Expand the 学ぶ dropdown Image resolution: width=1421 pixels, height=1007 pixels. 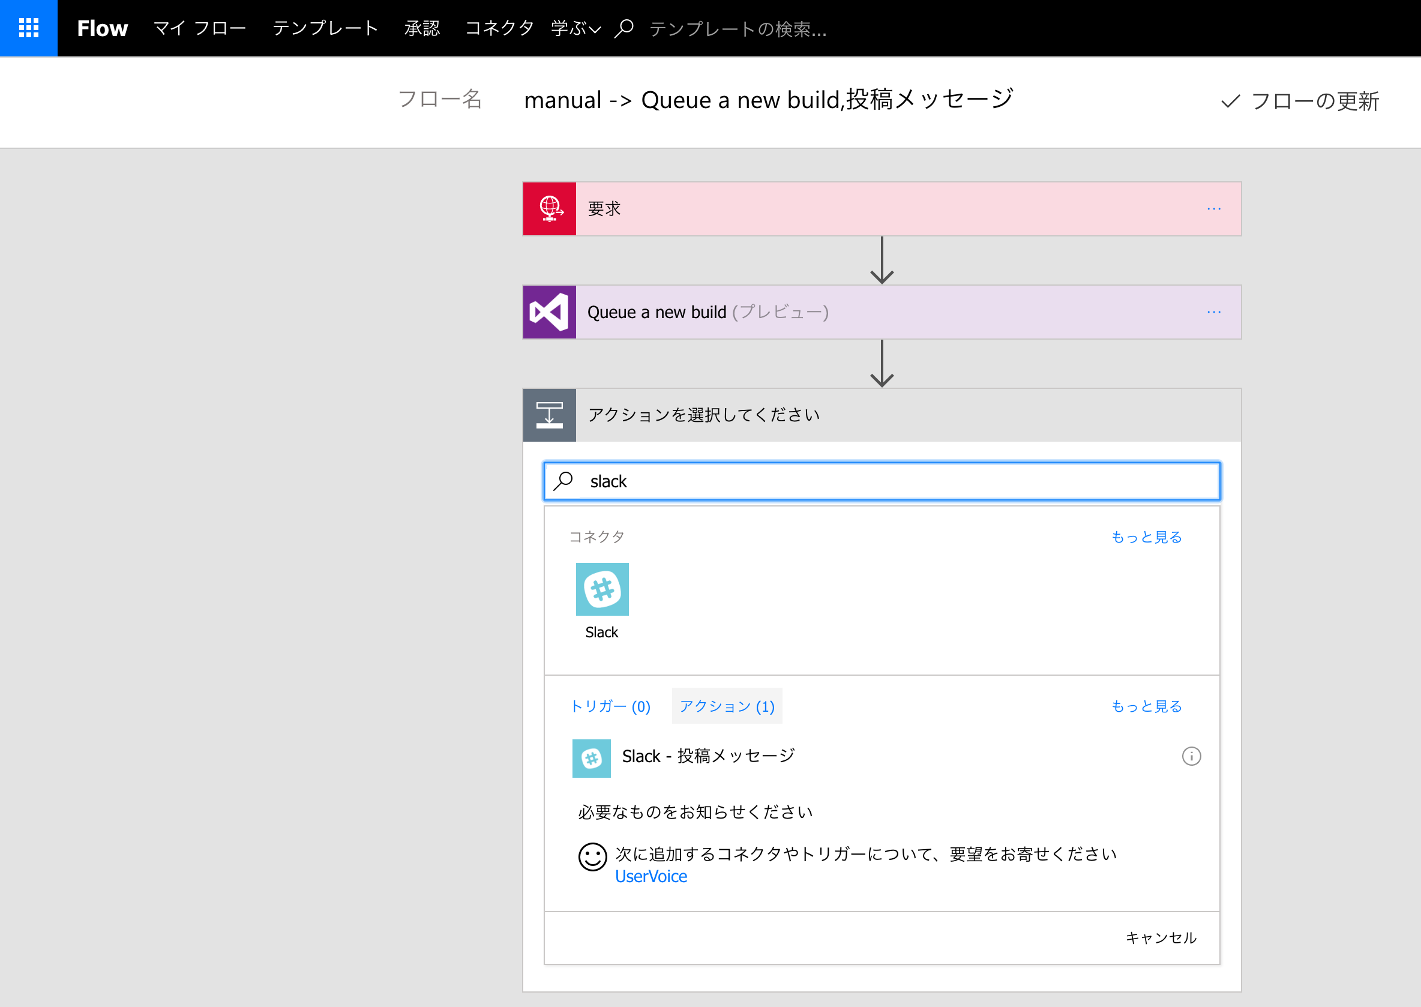[x=576, y=29]
